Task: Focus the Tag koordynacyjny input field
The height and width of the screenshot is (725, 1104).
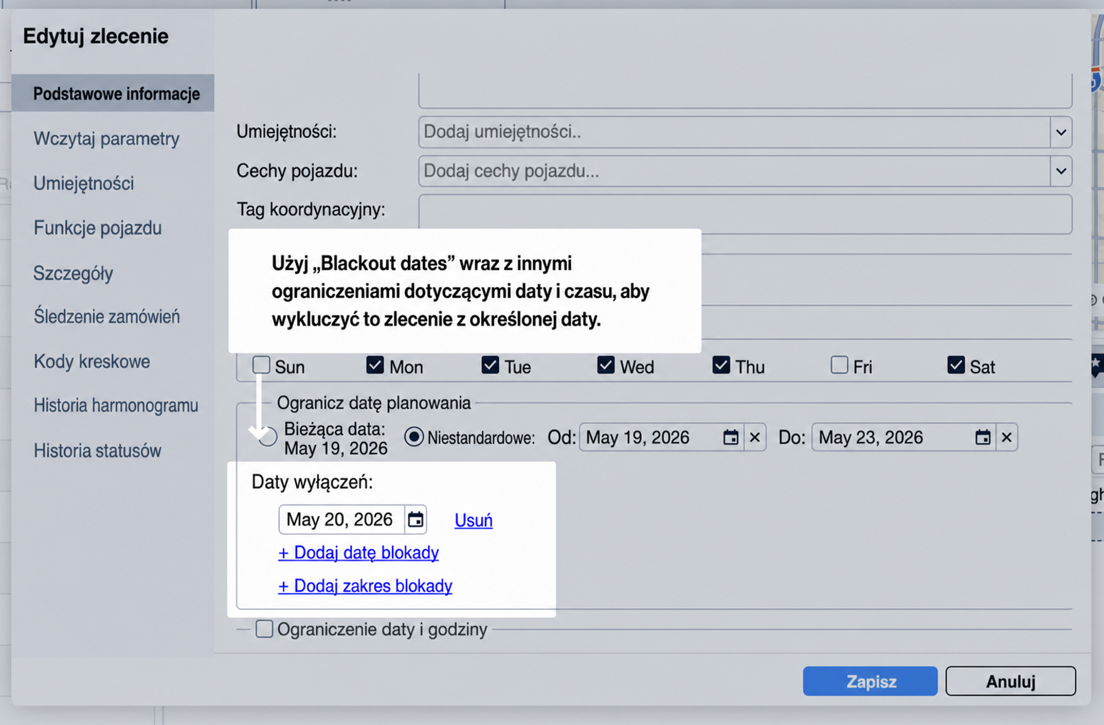Action: [x=745, y=214]
